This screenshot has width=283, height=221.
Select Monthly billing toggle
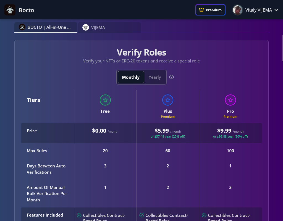pos(131,77)
